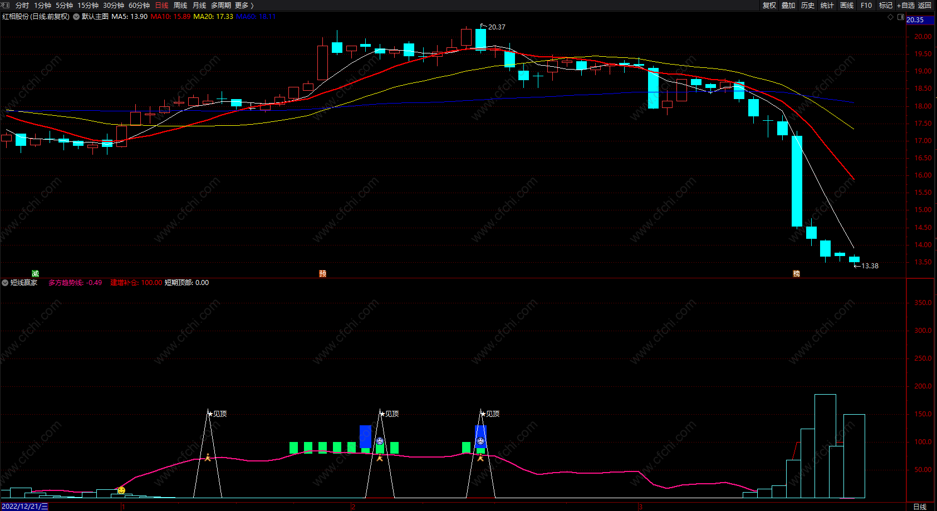937x511 pixels.
Task: Select the 15分钟 period tab
Action: 88,6
